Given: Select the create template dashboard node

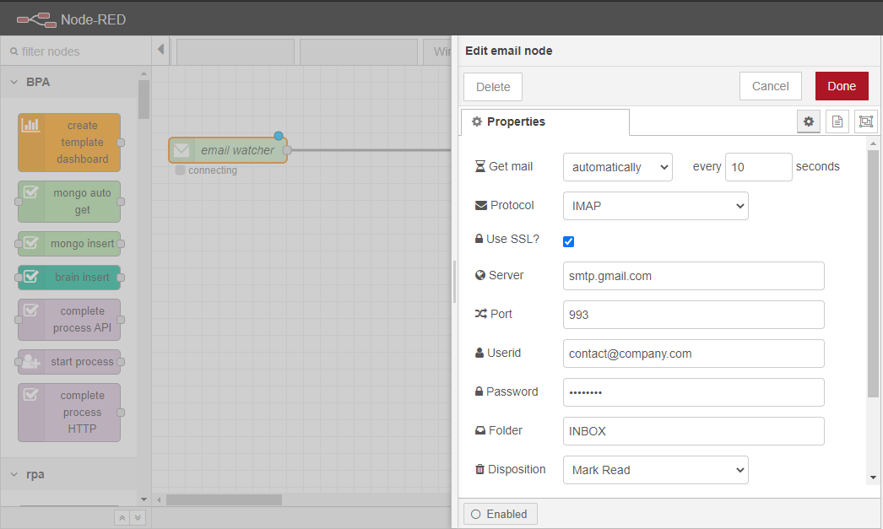Looking at the screenshot, I should (x=69, y=143).
